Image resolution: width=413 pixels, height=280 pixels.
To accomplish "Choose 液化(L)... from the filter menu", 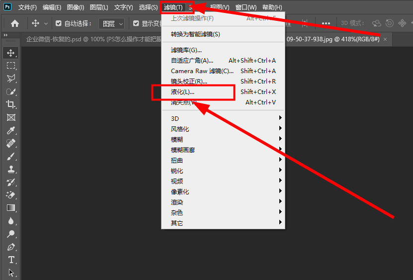I will (223, 92).
